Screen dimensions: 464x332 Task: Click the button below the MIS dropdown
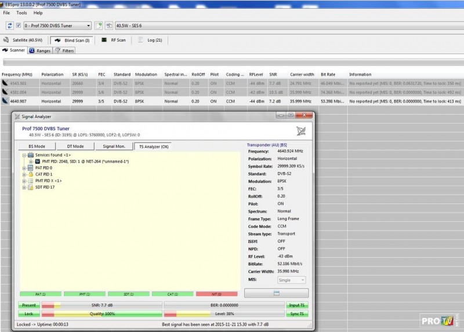[x=276, y=293]
